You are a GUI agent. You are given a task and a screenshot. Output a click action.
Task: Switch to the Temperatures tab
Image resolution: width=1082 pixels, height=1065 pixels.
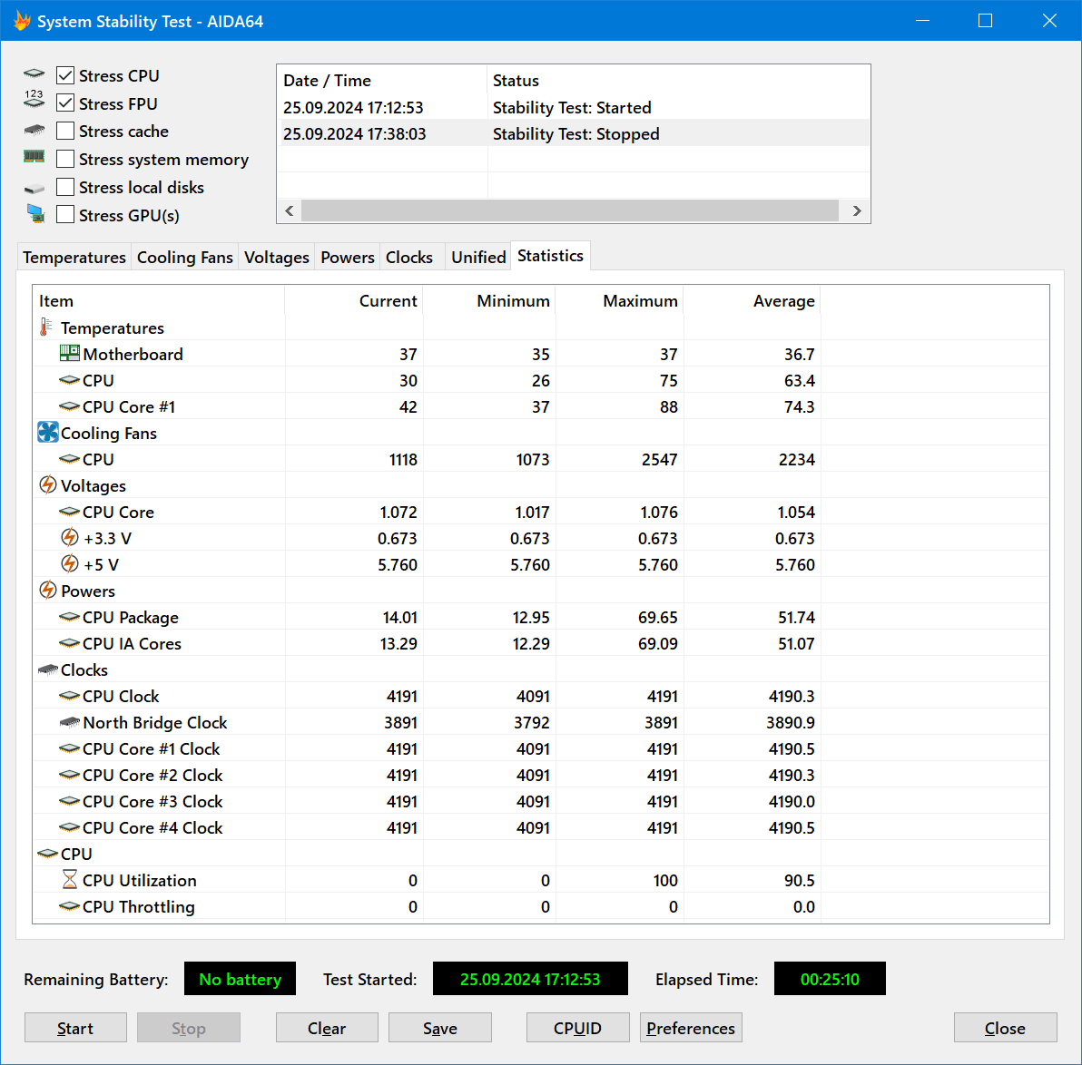click(x=74, y=258)
